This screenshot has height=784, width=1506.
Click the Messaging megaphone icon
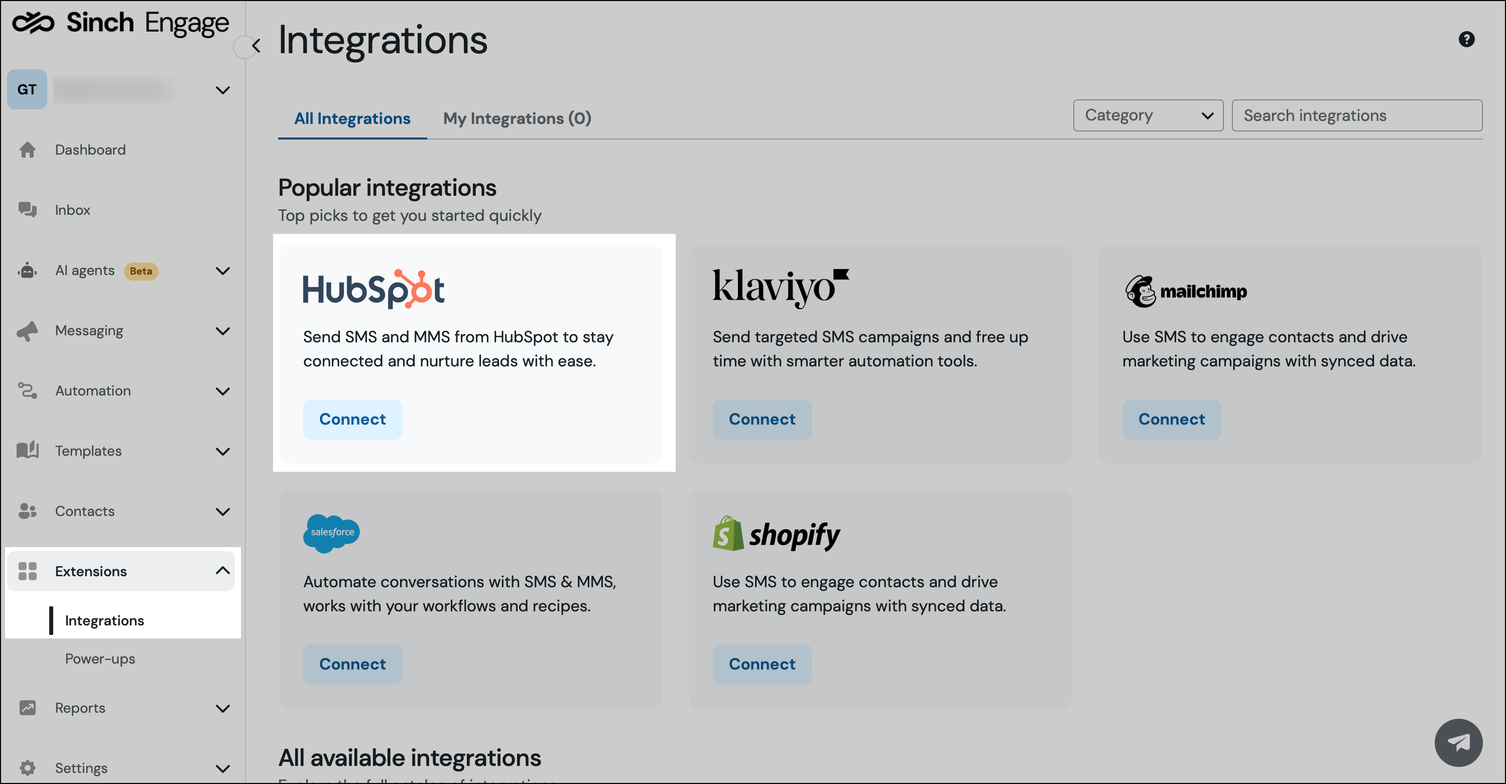(27, 330)
